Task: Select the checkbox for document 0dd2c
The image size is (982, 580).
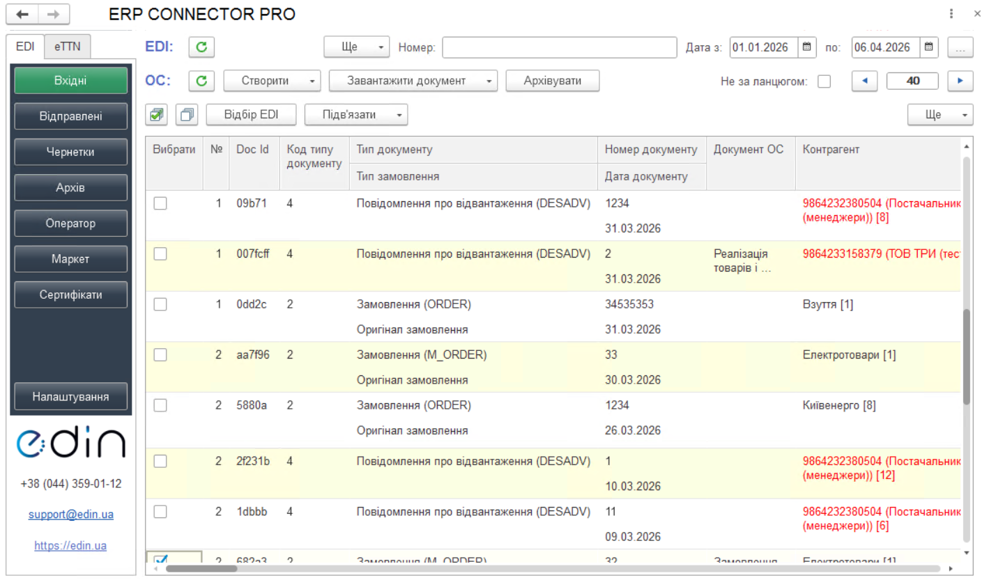Action: tap(160, 304)
